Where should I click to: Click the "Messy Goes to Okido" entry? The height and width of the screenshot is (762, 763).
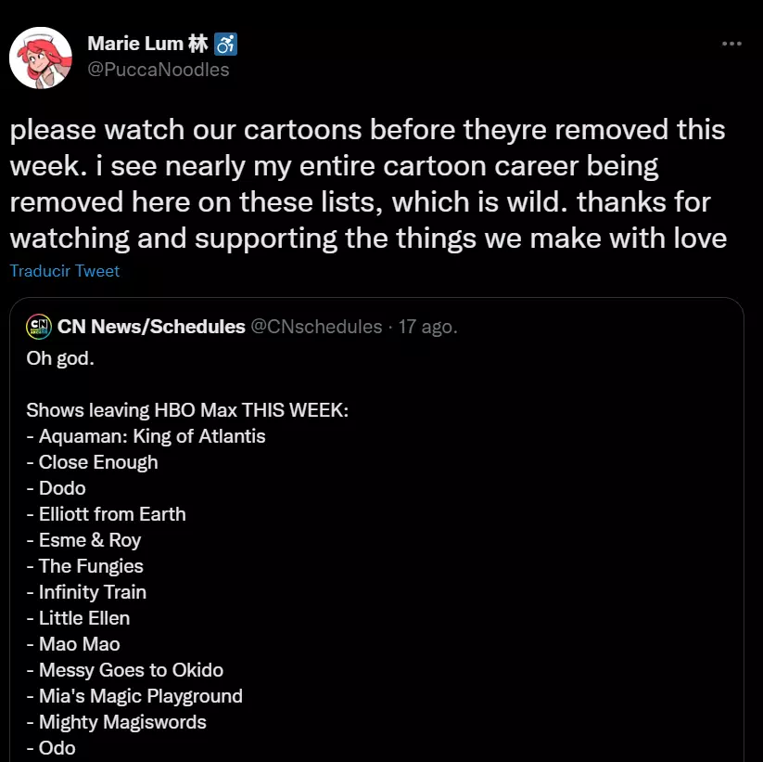coord(131,670)
